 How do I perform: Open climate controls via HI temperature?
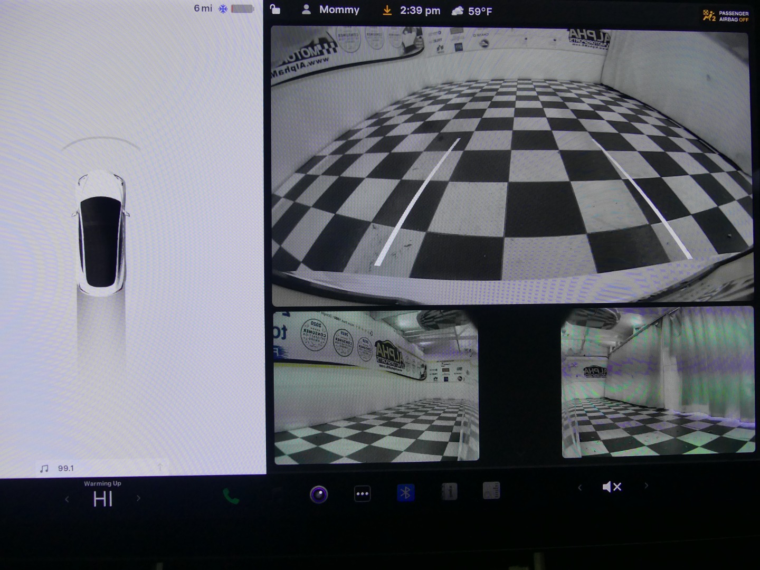[102, 499]
